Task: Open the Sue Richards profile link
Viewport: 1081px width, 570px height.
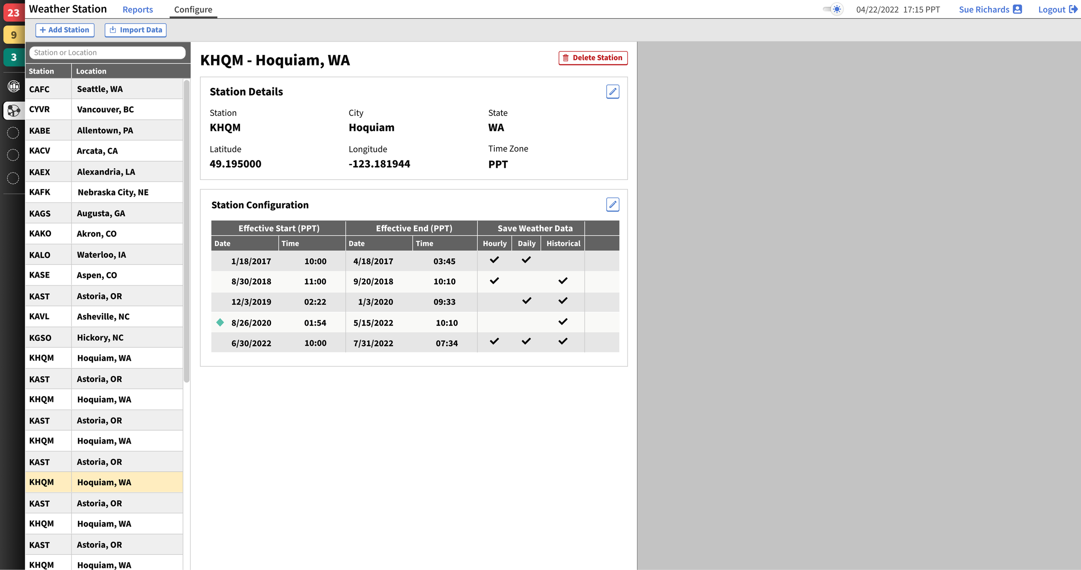Action: point(990,10)
